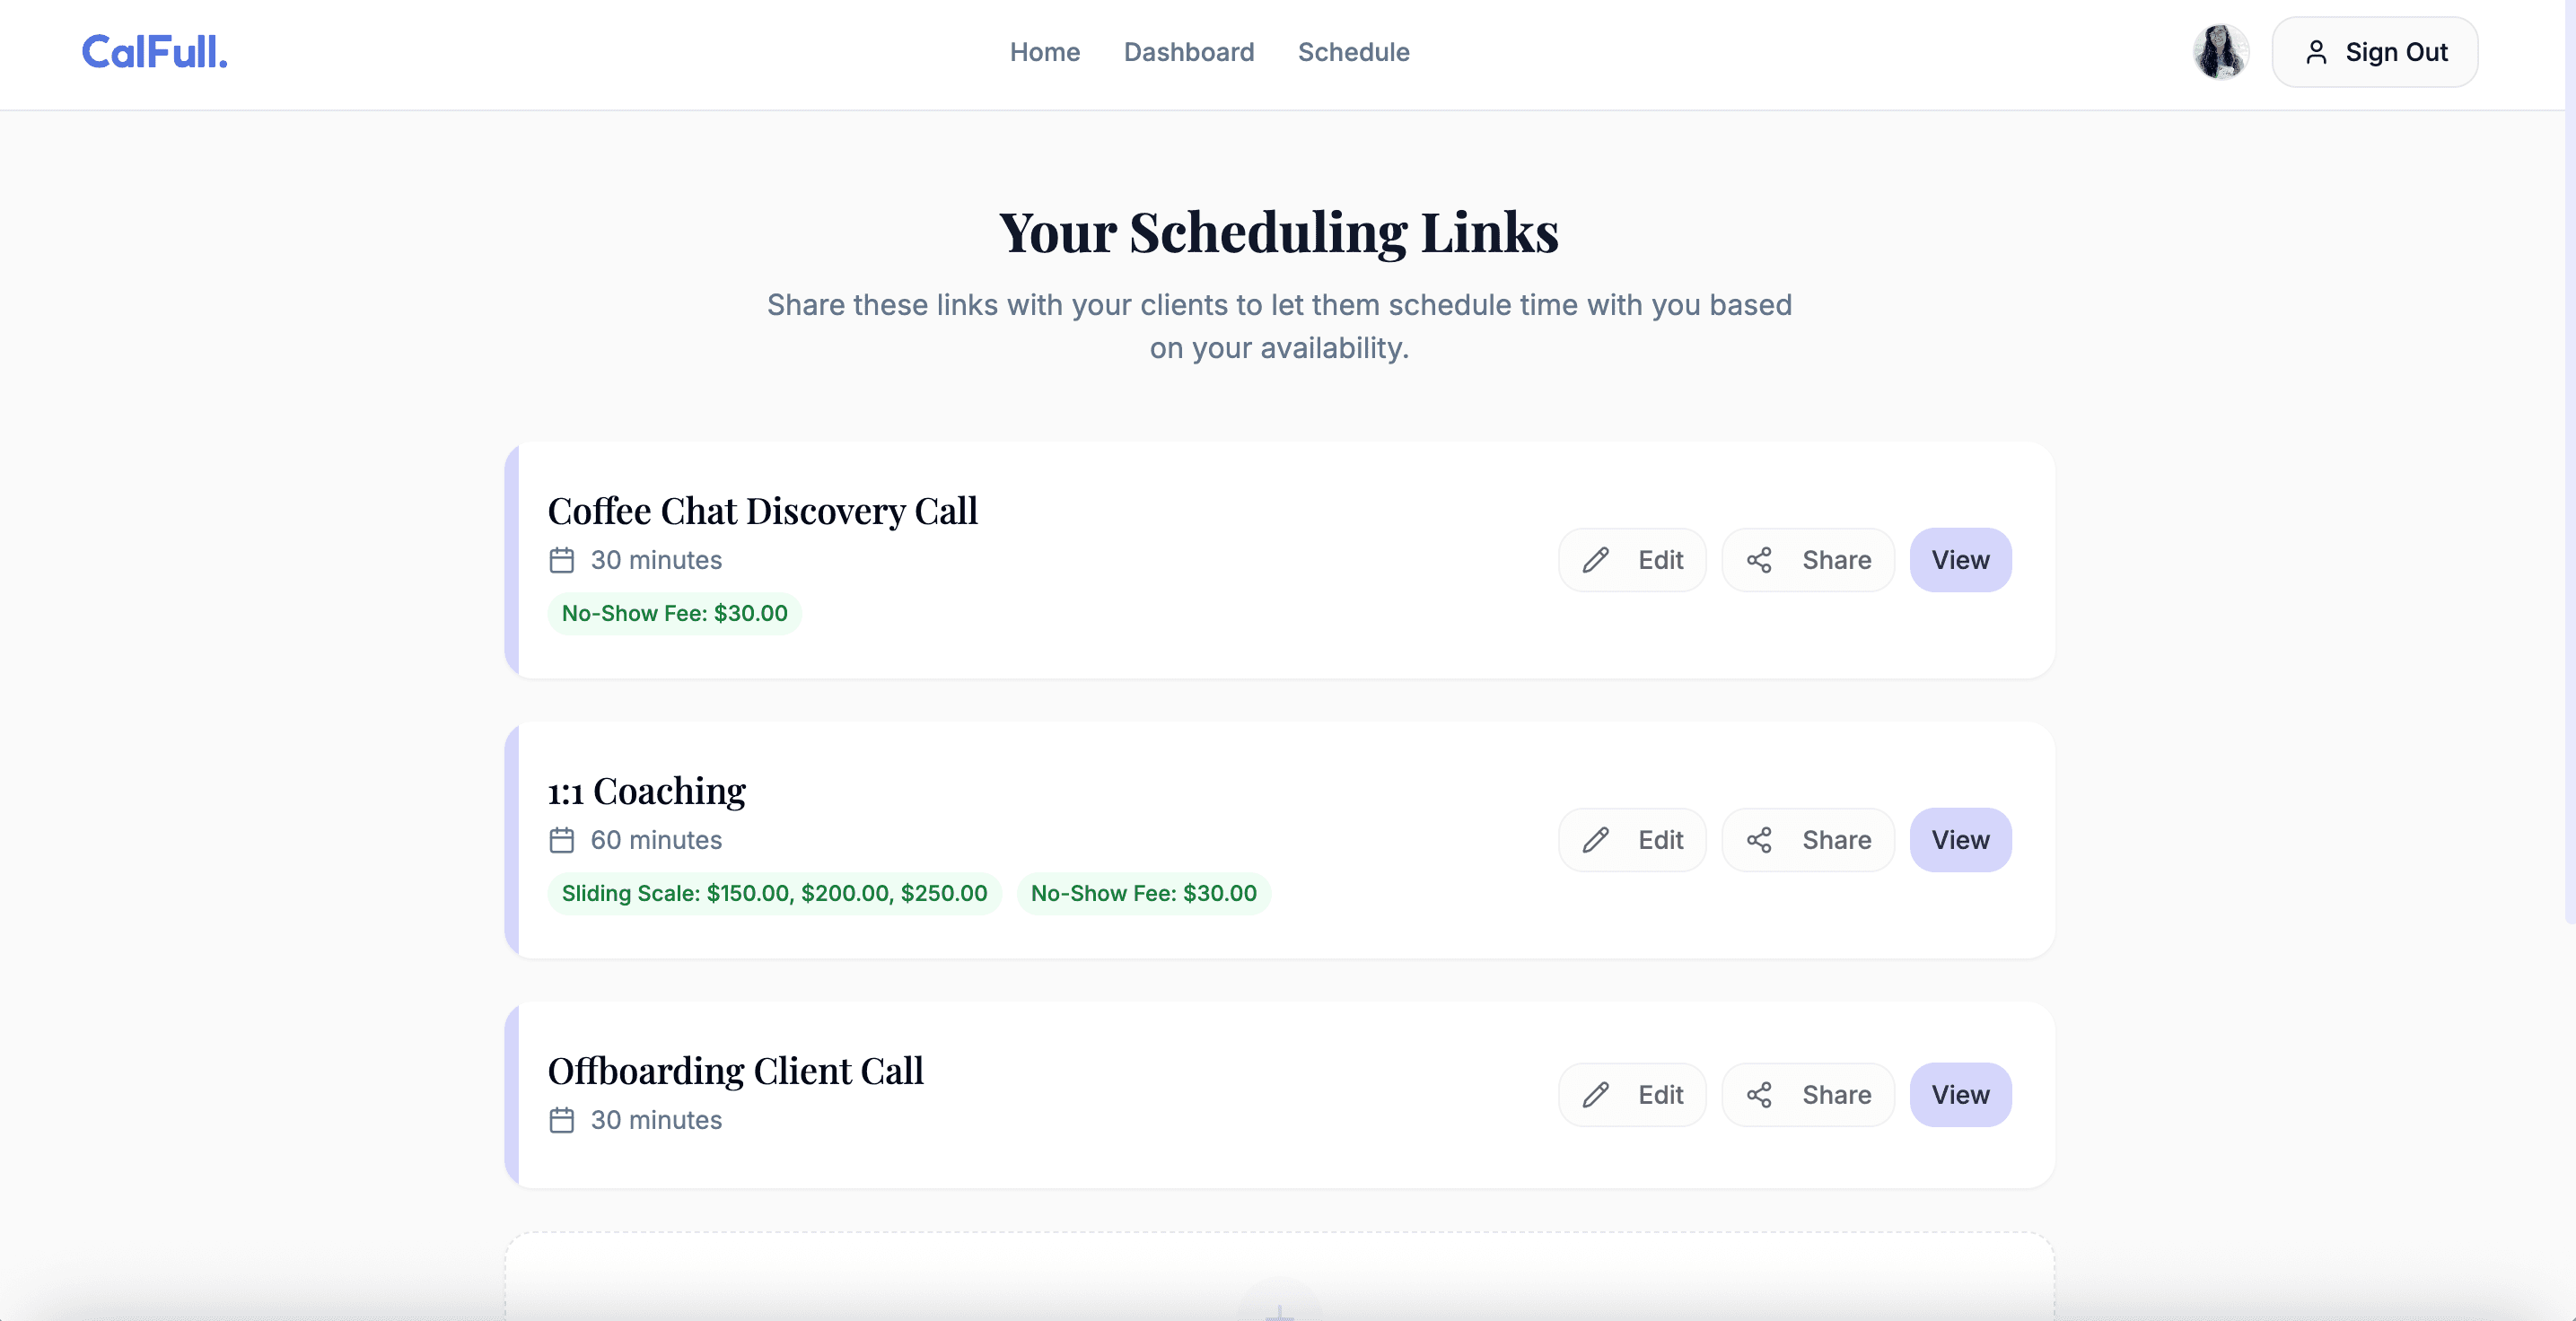Select the pencil Edit icon for Offboarding Client Call
This screenshot has width=2576, height=1321.
(1596, 1094)
